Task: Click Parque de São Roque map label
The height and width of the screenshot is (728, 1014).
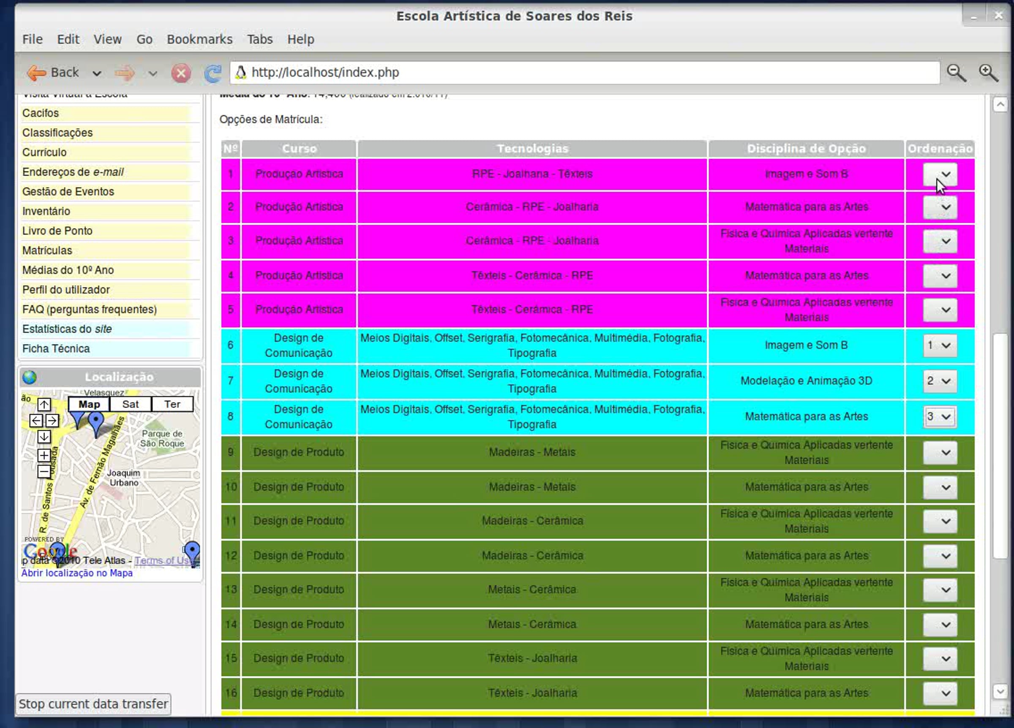Action: click(x=162, y=438)
